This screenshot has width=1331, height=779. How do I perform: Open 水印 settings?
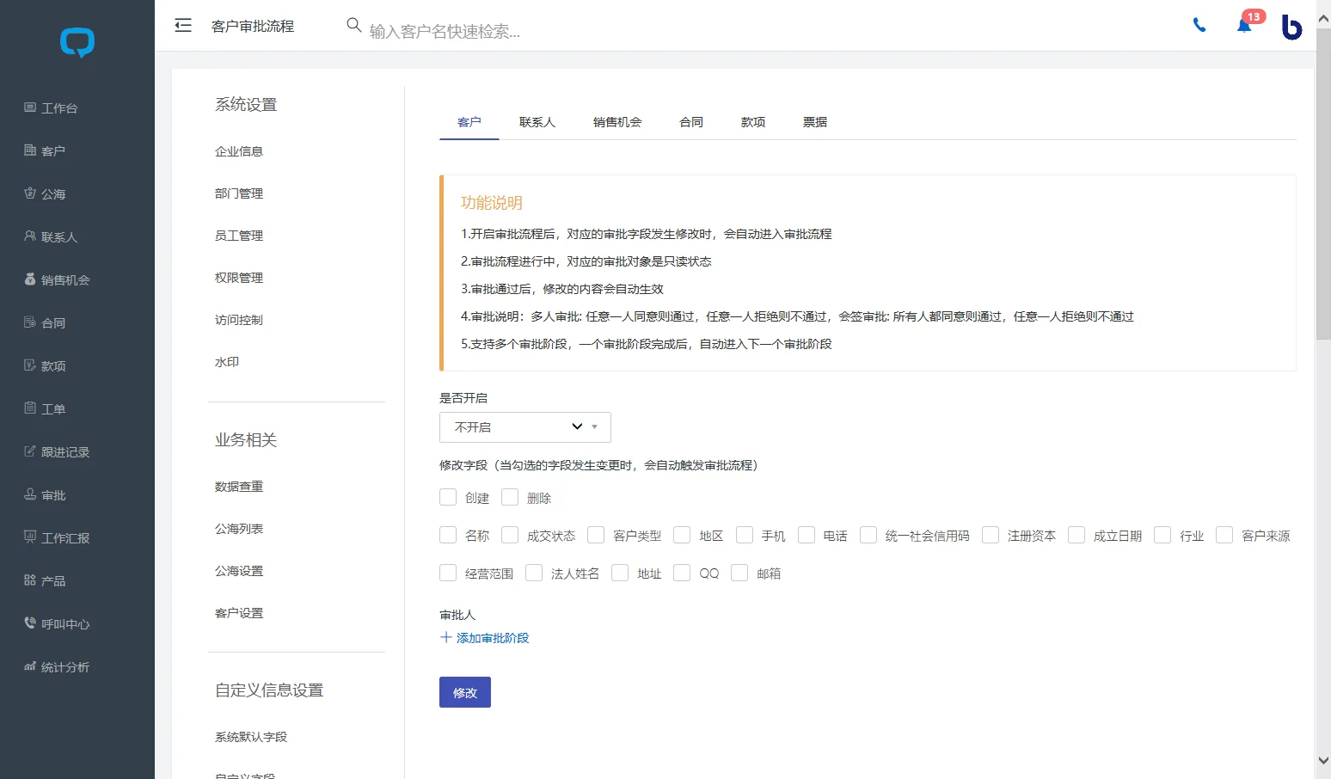point(227,361)
